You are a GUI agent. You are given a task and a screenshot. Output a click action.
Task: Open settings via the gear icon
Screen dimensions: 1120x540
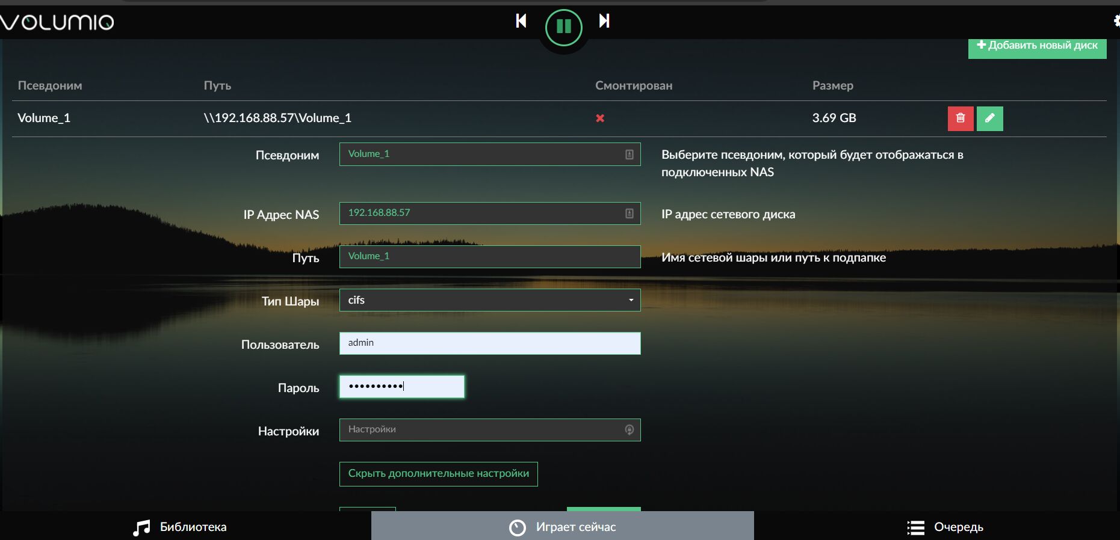[1116, 21]
